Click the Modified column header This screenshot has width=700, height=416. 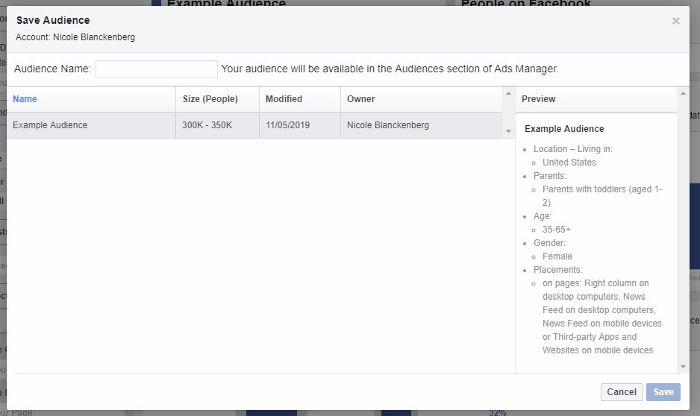point(284,99)
